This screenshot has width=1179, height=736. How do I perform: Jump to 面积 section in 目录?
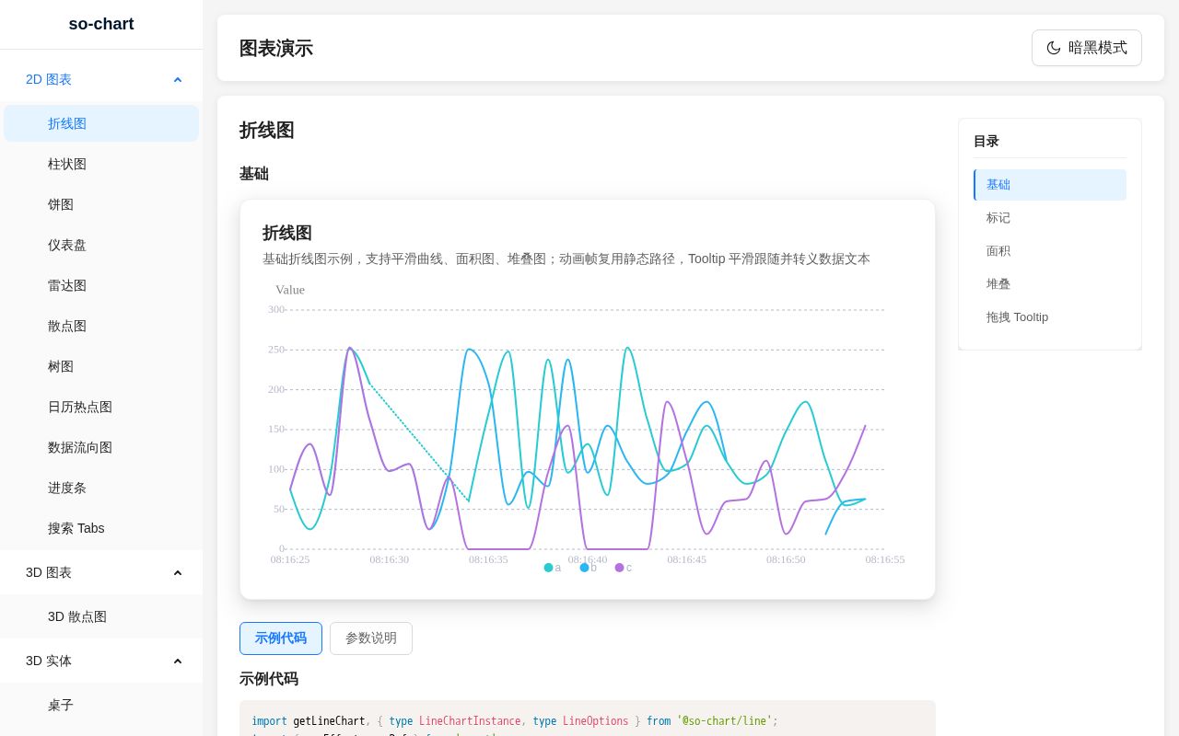pos(1050,251)
